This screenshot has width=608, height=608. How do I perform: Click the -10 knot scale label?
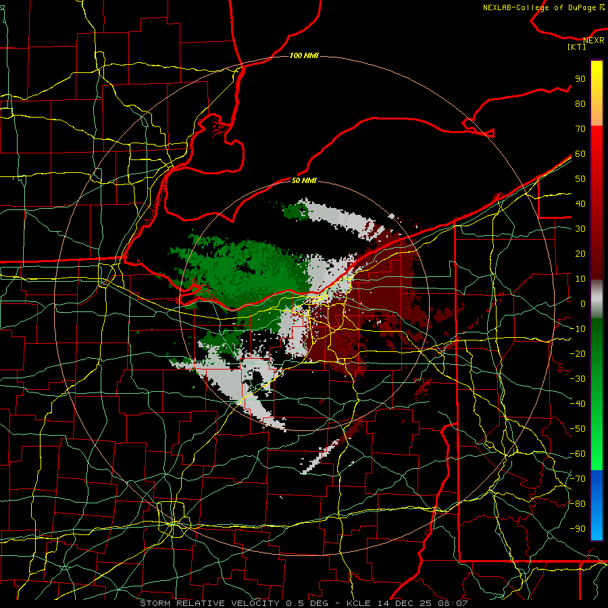point(578,329)
